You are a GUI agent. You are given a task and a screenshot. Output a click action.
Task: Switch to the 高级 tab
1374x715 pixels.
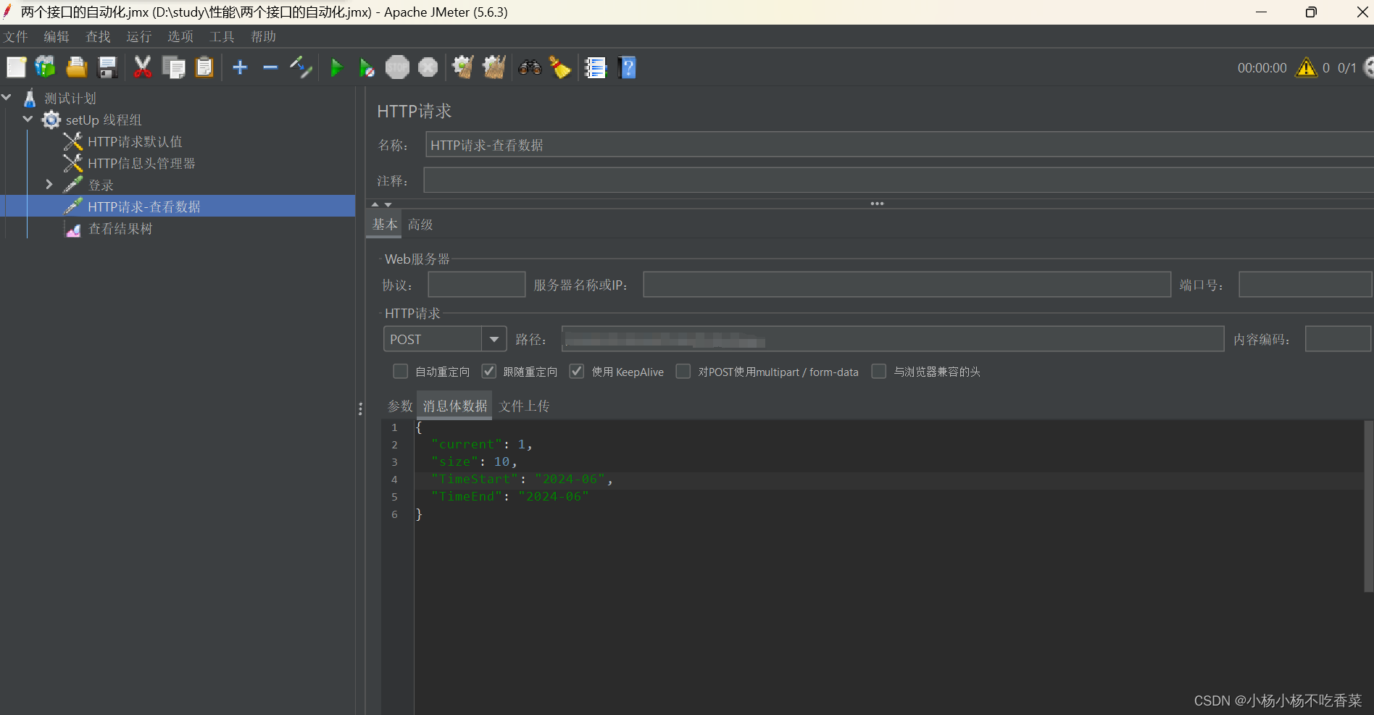(x=420, y=225)
